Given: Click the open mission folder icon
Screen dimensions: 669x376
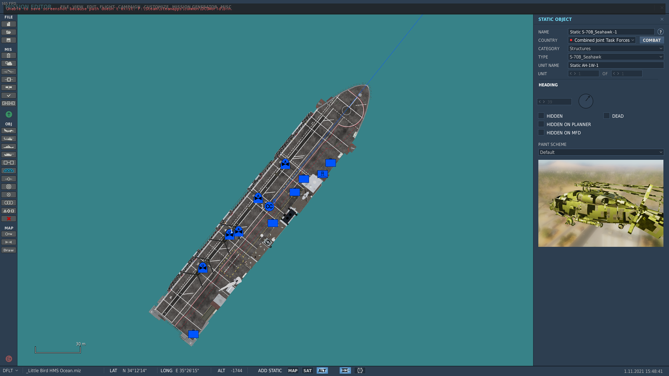Looking at the screenshot, I should tap(9, 32).
